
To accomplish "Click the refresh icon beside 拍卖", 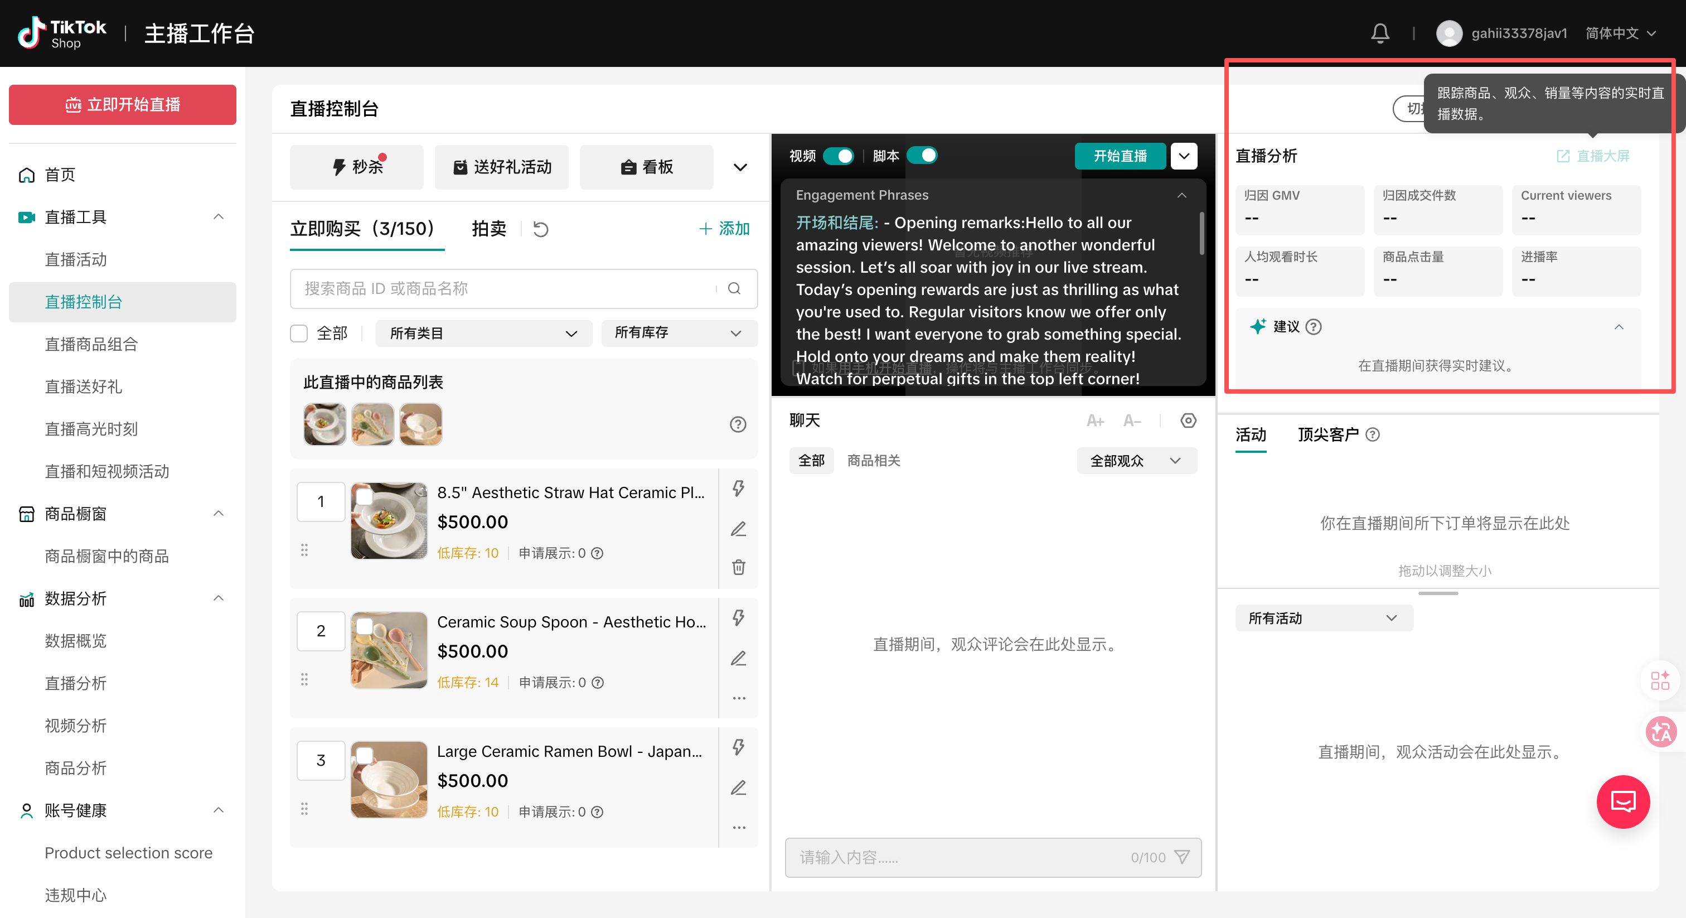I will pos(541,229).
